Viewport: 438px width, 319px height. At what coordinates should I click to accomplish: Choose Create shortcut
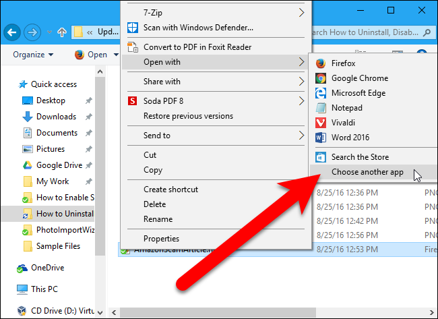pos(216,190)
